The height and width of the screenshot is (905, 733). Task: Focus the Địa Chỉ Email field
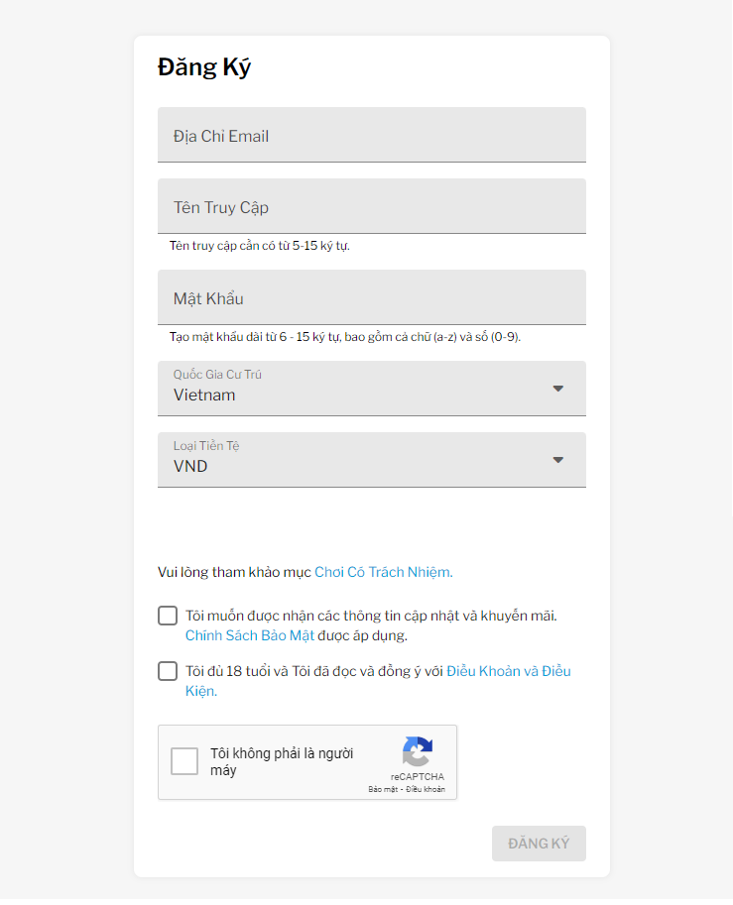pyautogui.click(x=371, y=135)
